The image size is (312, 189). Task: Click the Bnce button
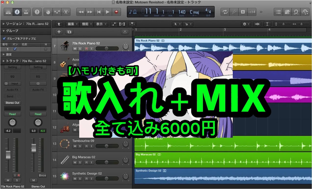42,175
